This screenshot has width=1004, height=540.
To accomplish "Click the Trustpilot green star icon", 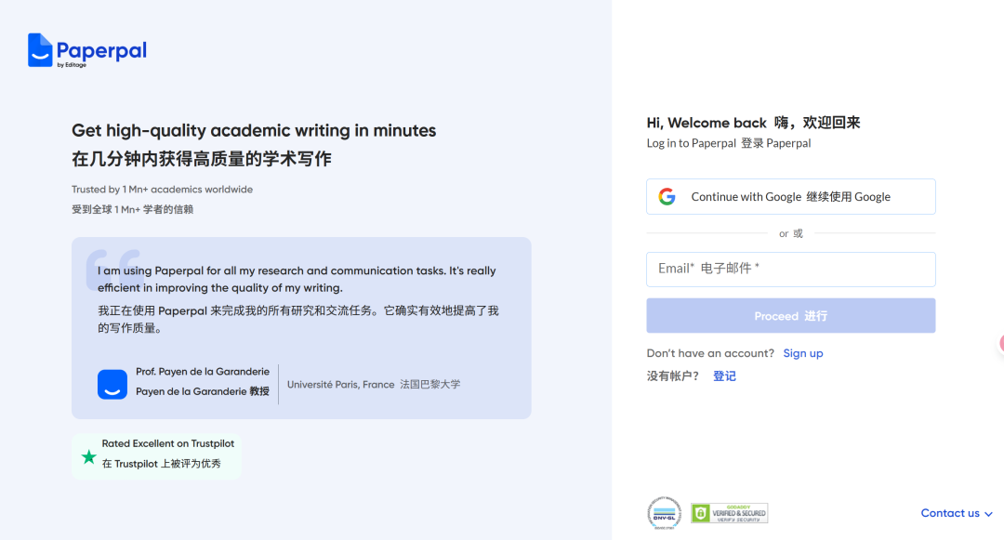I will pyautogui.click(x=89, y=457).
